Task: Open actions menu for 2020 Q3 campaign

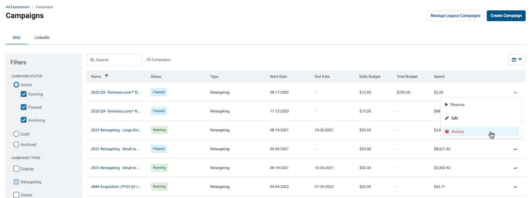Action: tap(515, 92)
